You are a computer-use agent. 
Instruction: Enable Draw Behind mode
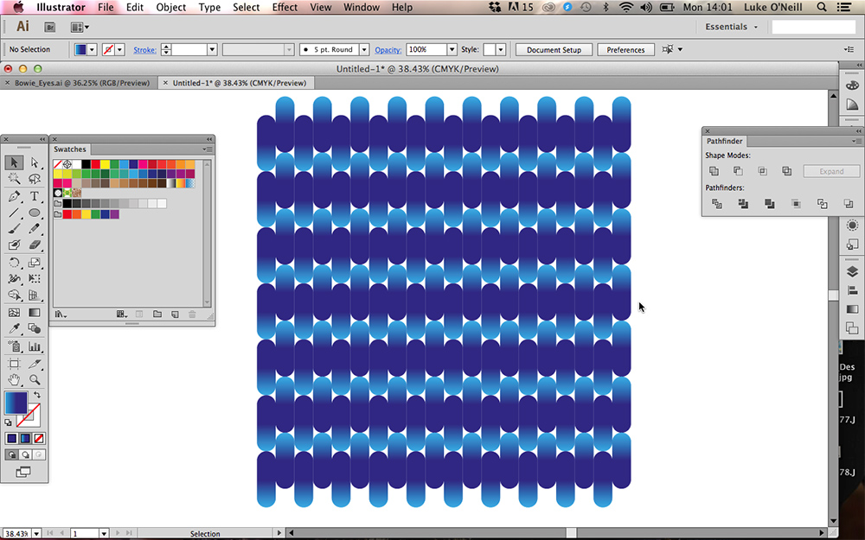pyautogui.click(x=25, y=455)
